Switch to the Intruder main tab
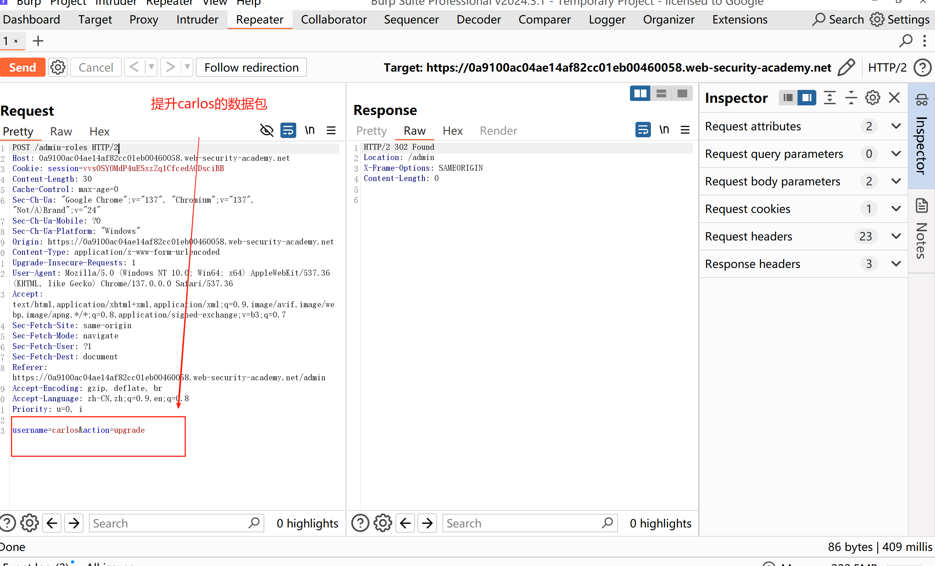This screenshot has height=566, width=935. (197, 20)
